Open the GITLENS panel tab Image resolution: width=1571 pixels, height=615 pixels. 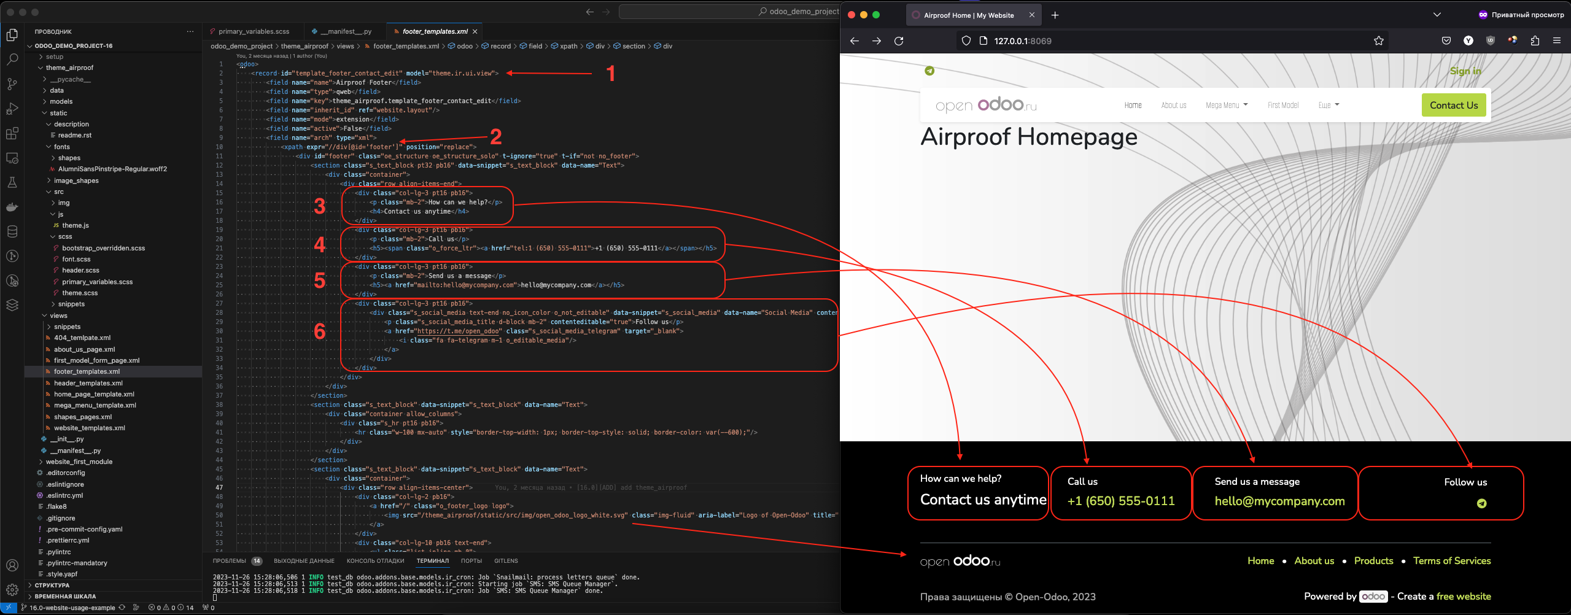[506, 560]
